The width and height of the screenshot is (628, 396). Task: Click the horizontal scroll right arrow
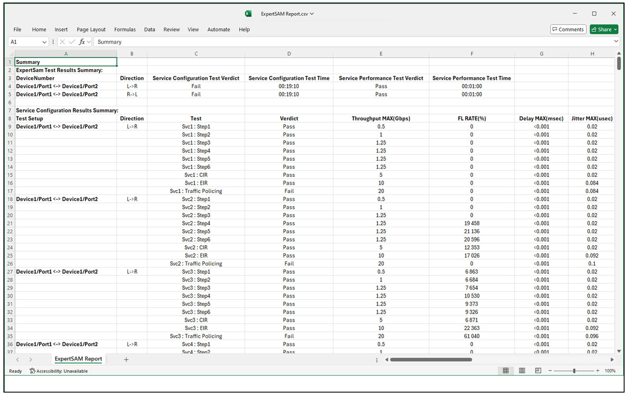click(x=612, y=359)
